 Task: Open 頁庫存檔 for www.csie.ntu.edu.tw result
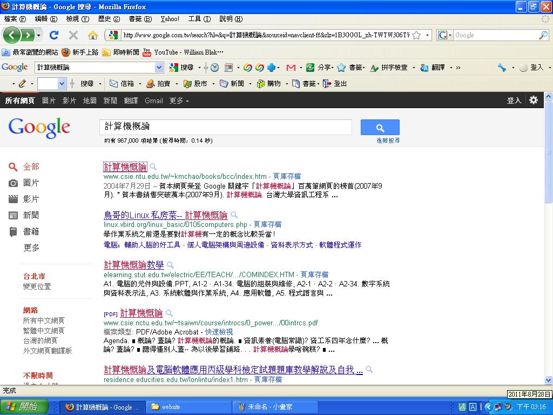[287, 176]
